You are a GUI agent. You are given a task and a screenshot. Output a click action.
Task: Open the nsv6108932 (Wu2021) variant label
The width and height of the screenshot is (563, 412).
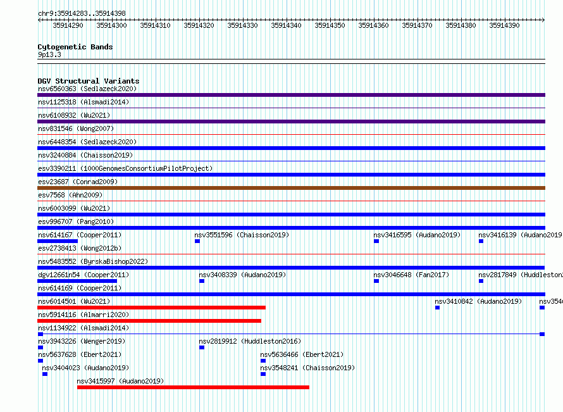[74, 115]
